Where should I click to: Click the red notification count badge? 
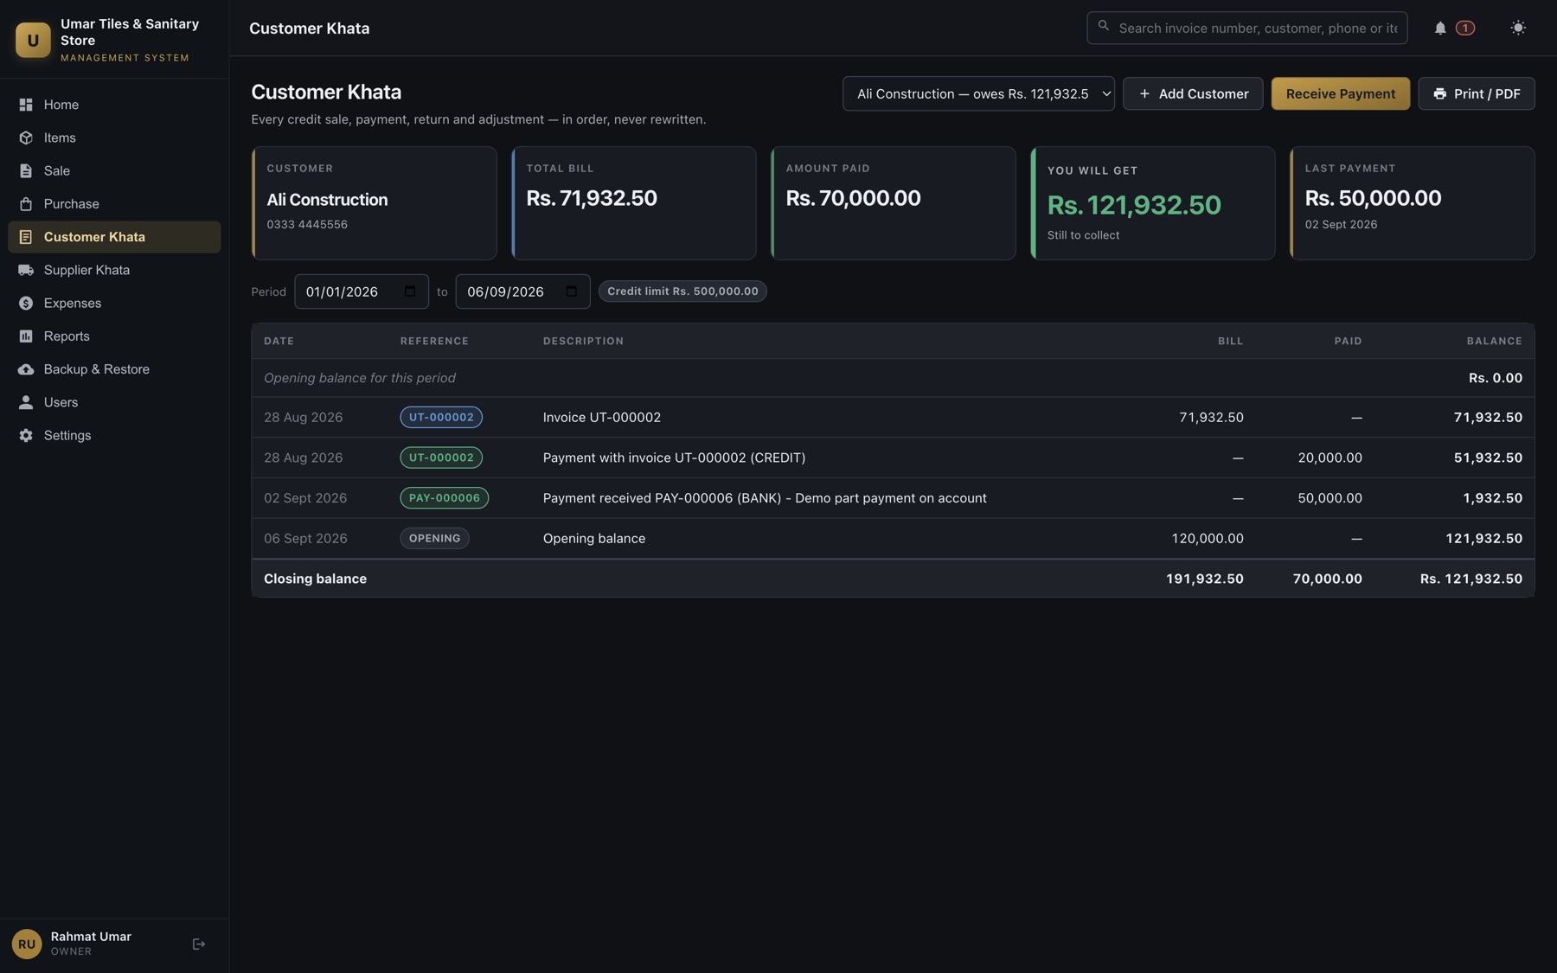1465,28
